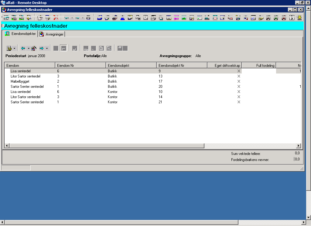Click the blue folder icon after the toolbar separator
Viewport: 311px width, 226px height.
pos(100,18)
